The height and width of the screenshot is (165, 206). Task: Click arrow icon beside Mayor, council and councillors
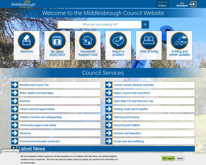coord(109,93)
